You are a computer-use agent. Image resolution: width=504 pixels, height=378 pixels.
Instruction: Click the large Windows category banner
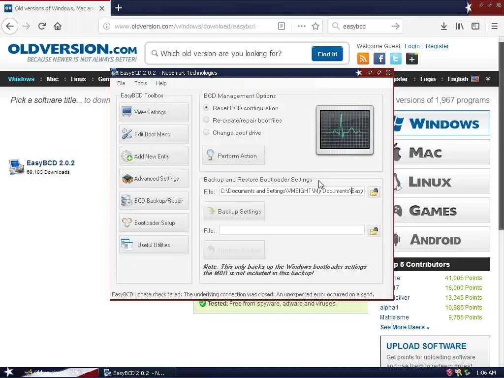click(442, 123)
